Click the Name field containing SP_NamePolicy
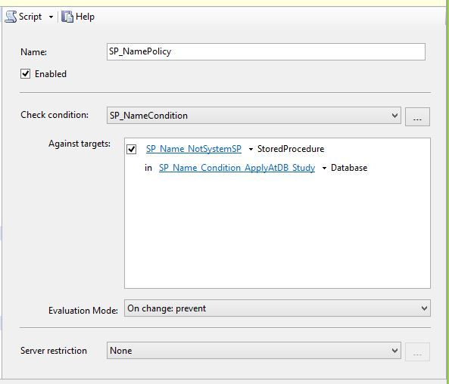Viewport: 449px width, 384px height. (x=266, y=51)
